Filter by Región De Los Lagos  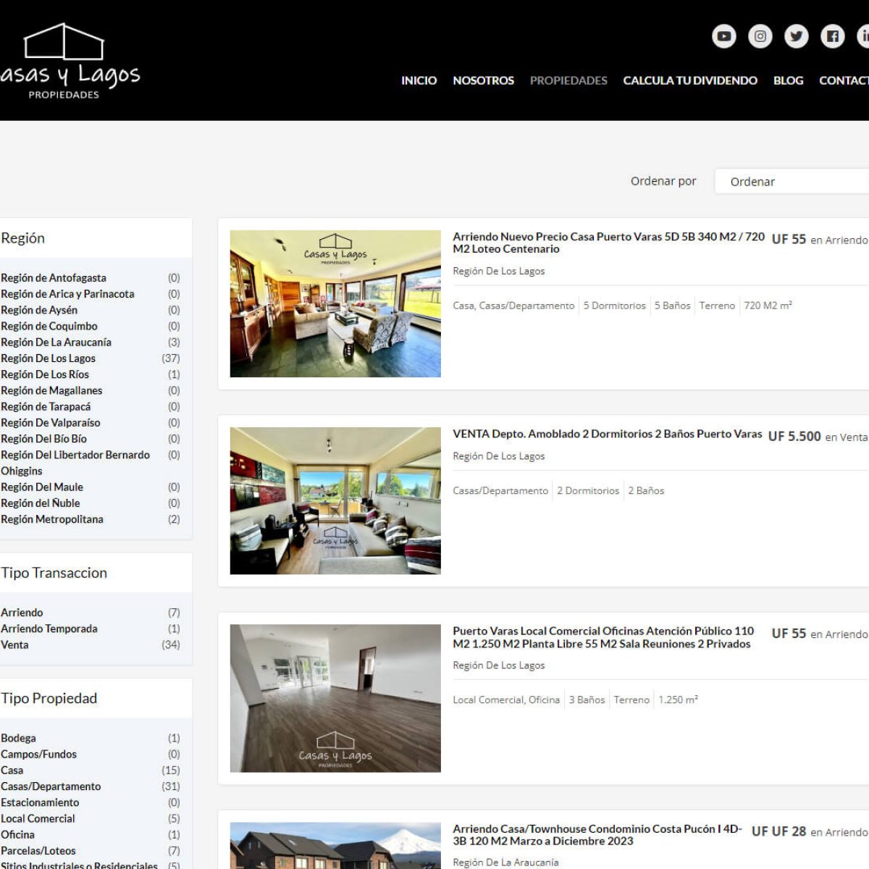coord(48,358)
